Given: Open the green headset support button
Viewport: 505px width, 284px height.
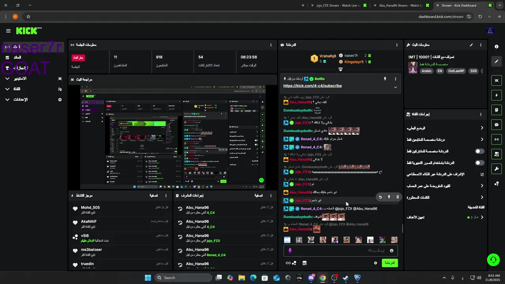Looking at the screenshot, I should [x=493, y=260].
